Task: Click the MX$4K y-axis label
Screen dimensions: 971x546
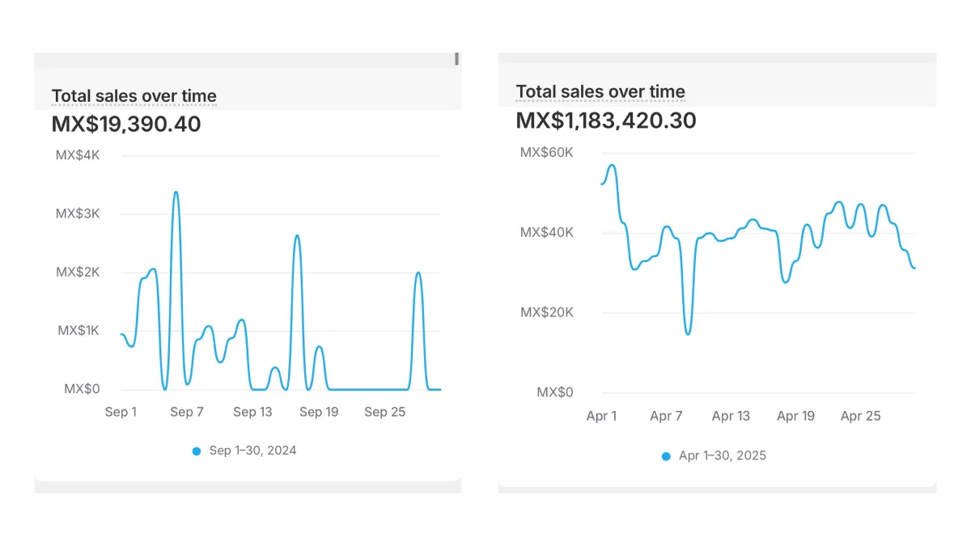Action: pyautogui.click(x=78, y=155)
